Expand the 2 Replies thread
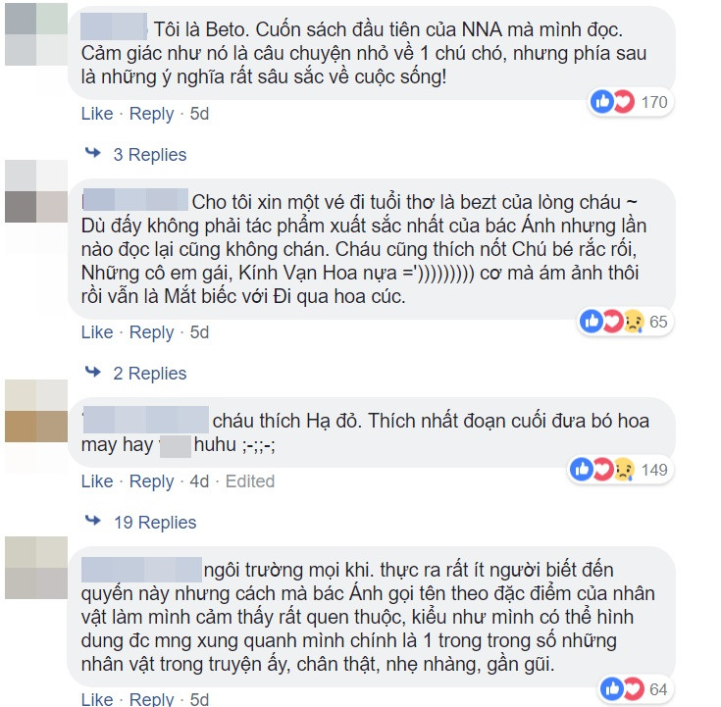 click(150, 374)
